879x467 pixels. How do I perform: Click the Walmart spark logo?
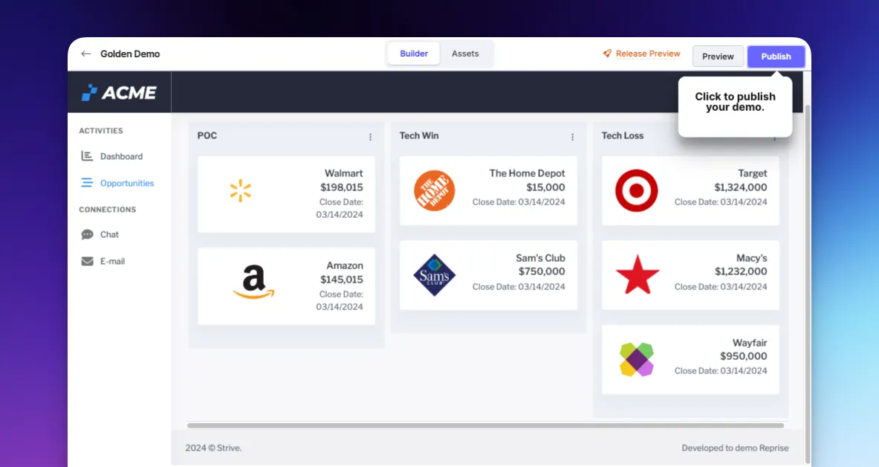pos(240,191)
